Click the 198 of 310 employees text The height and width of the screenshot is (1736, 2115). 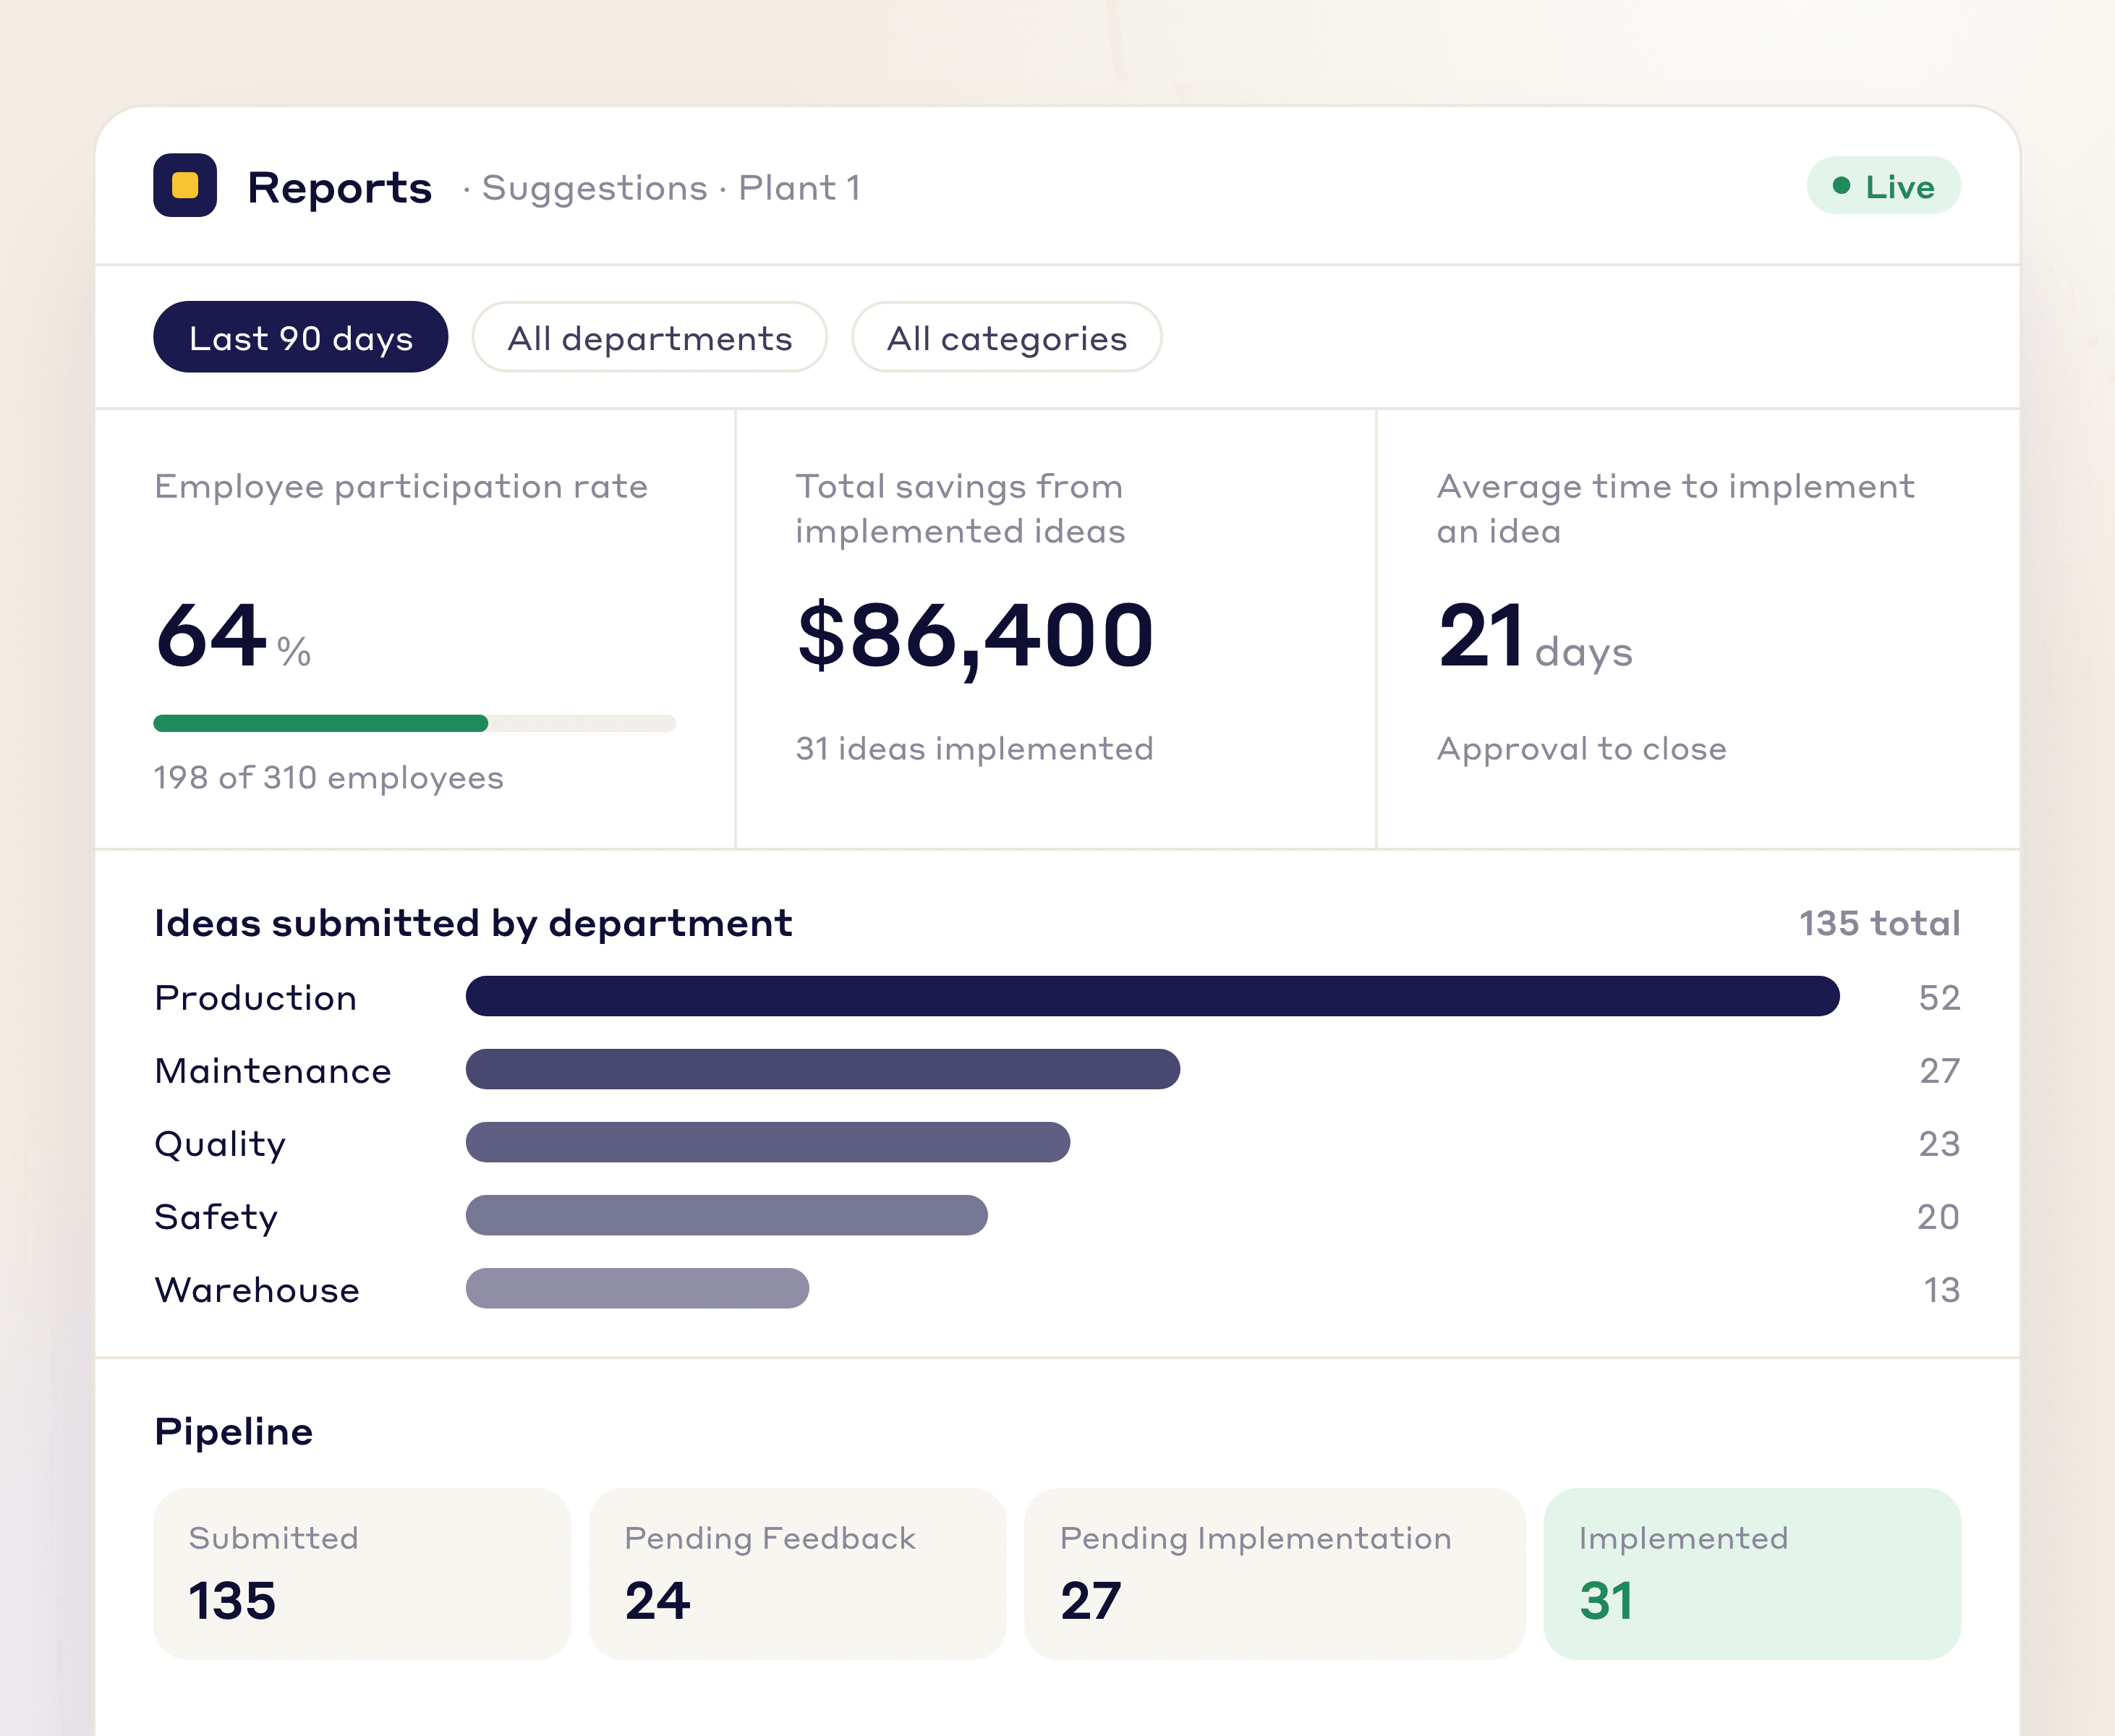pos(328,777)
